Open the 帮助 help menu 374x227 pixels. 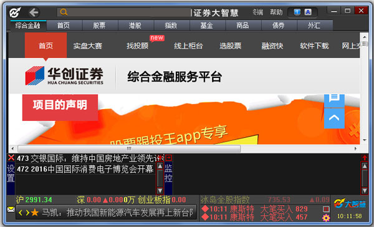tap(276, 12)
